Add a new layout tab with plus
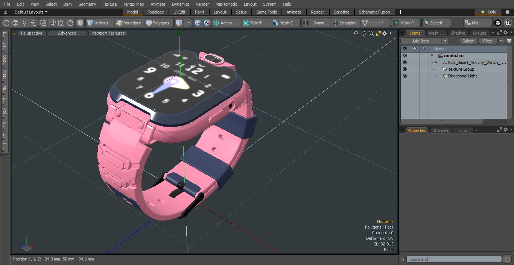 click(400, 12)
